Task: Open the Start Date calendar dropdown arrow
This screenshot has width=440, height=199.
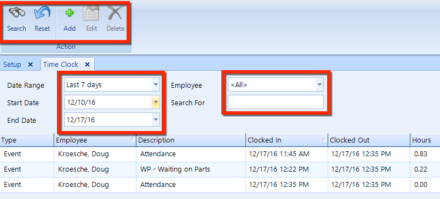Action: pyautogui.click(x=156, y=103)
